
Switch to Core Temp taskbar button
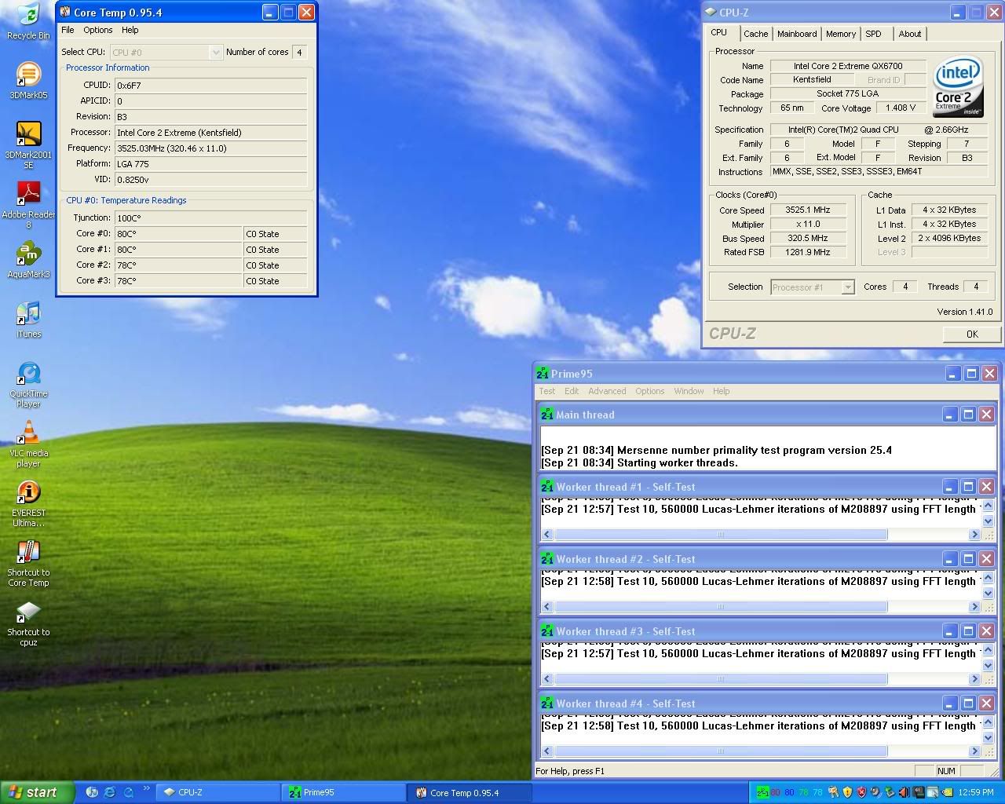point(469,792)
